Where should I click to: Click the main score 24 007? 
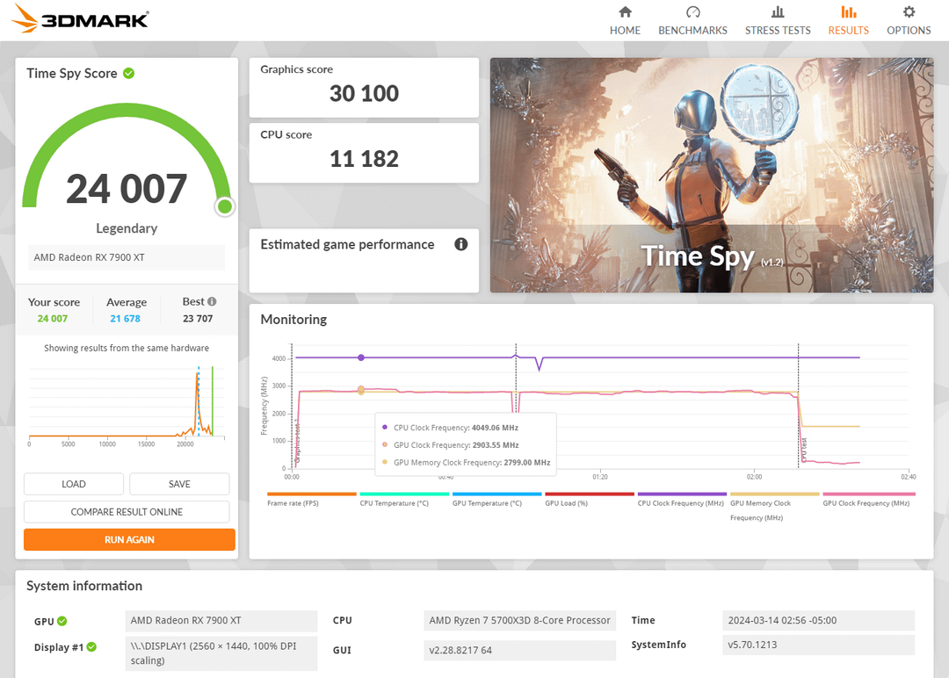(127, 189)
